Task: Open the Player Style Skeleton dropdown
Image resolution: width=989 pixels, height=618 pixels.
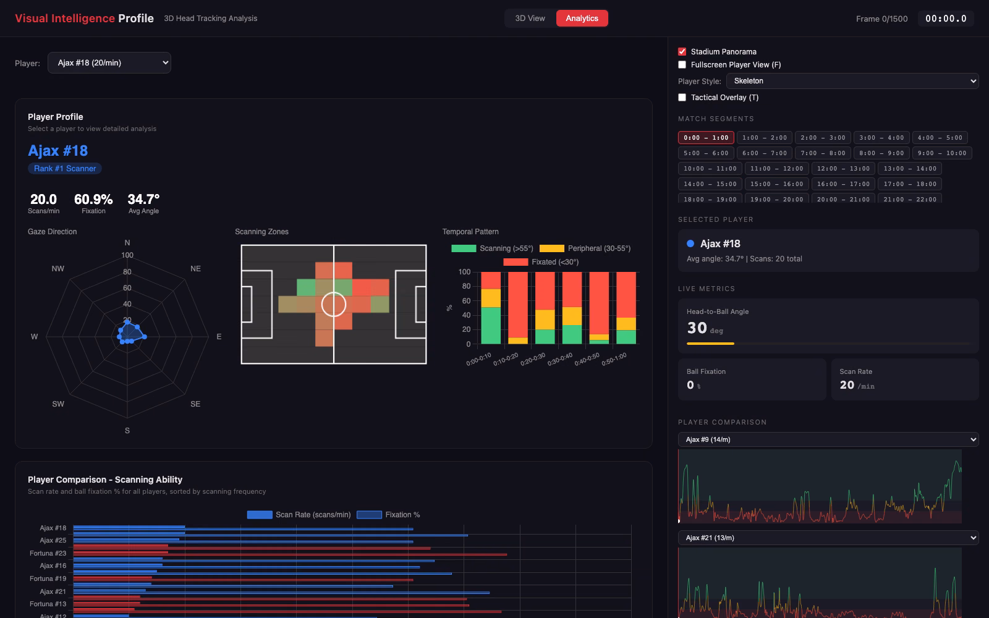Action: [x=852, y=81]
